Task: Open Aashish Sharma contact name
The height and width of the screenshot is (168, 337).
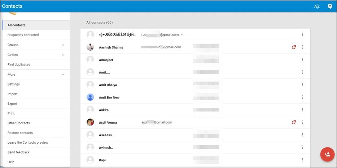Action: (x=111, y=48)
